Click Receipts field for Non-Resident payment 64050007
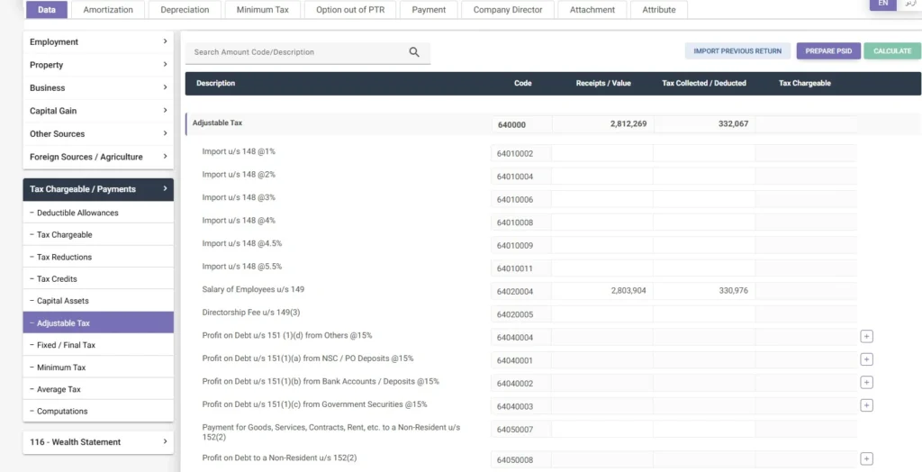922x472 pixels. pos(602,429)
